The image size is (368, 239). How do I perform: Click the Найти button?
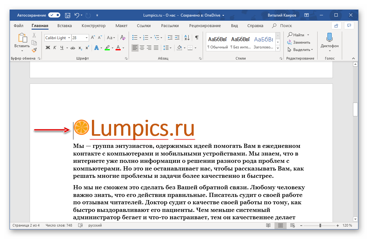tap(298, 35)
